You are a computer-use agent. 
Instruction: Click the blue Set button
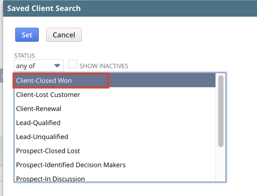pyautogui.click(x=27, y=35)
